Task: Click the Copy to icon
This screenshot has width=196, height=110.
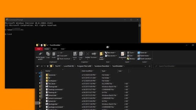Action: (81, 54)
